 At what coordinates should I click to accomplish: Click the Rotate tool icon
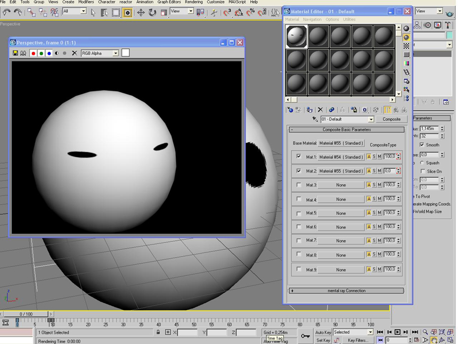click(x=152, y=12)
